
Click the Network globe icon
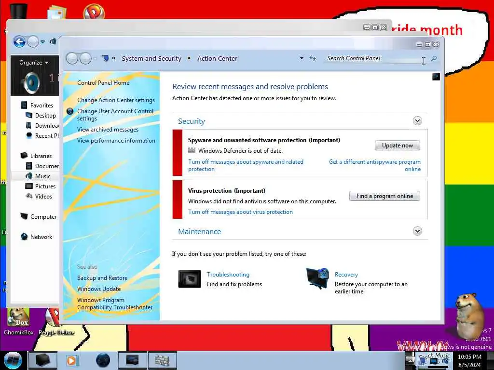24,237
